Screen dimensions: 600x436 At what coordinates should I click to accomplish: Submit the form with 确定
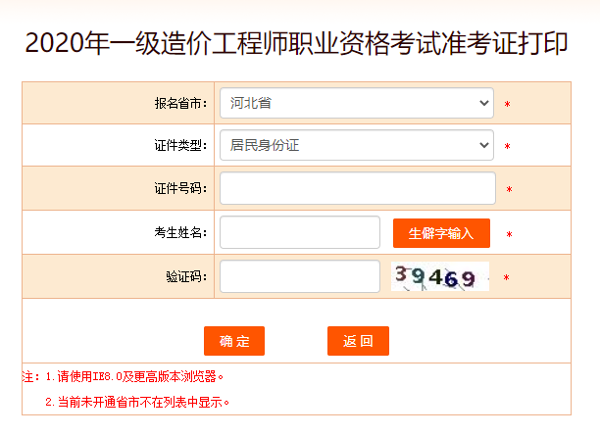(234, 341)
